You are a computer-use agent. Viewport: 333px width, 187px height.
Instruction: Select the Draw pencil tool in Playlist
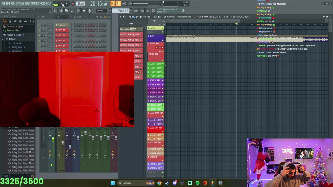(x=130, y=17)
